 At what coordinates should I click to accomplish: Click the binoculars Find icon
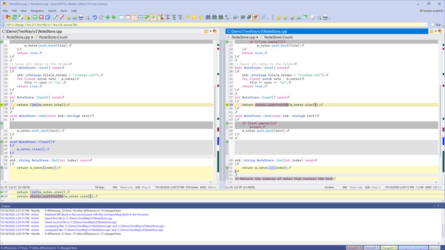pyautogui.click(x=208, y=18)
